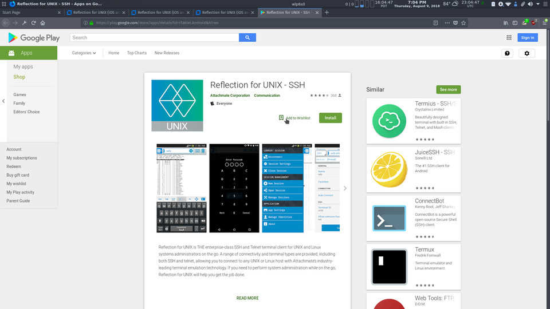The width and height of the screenshot is (550, 309).
Task: Click the Google Play search field
Action: coord(154,38)
